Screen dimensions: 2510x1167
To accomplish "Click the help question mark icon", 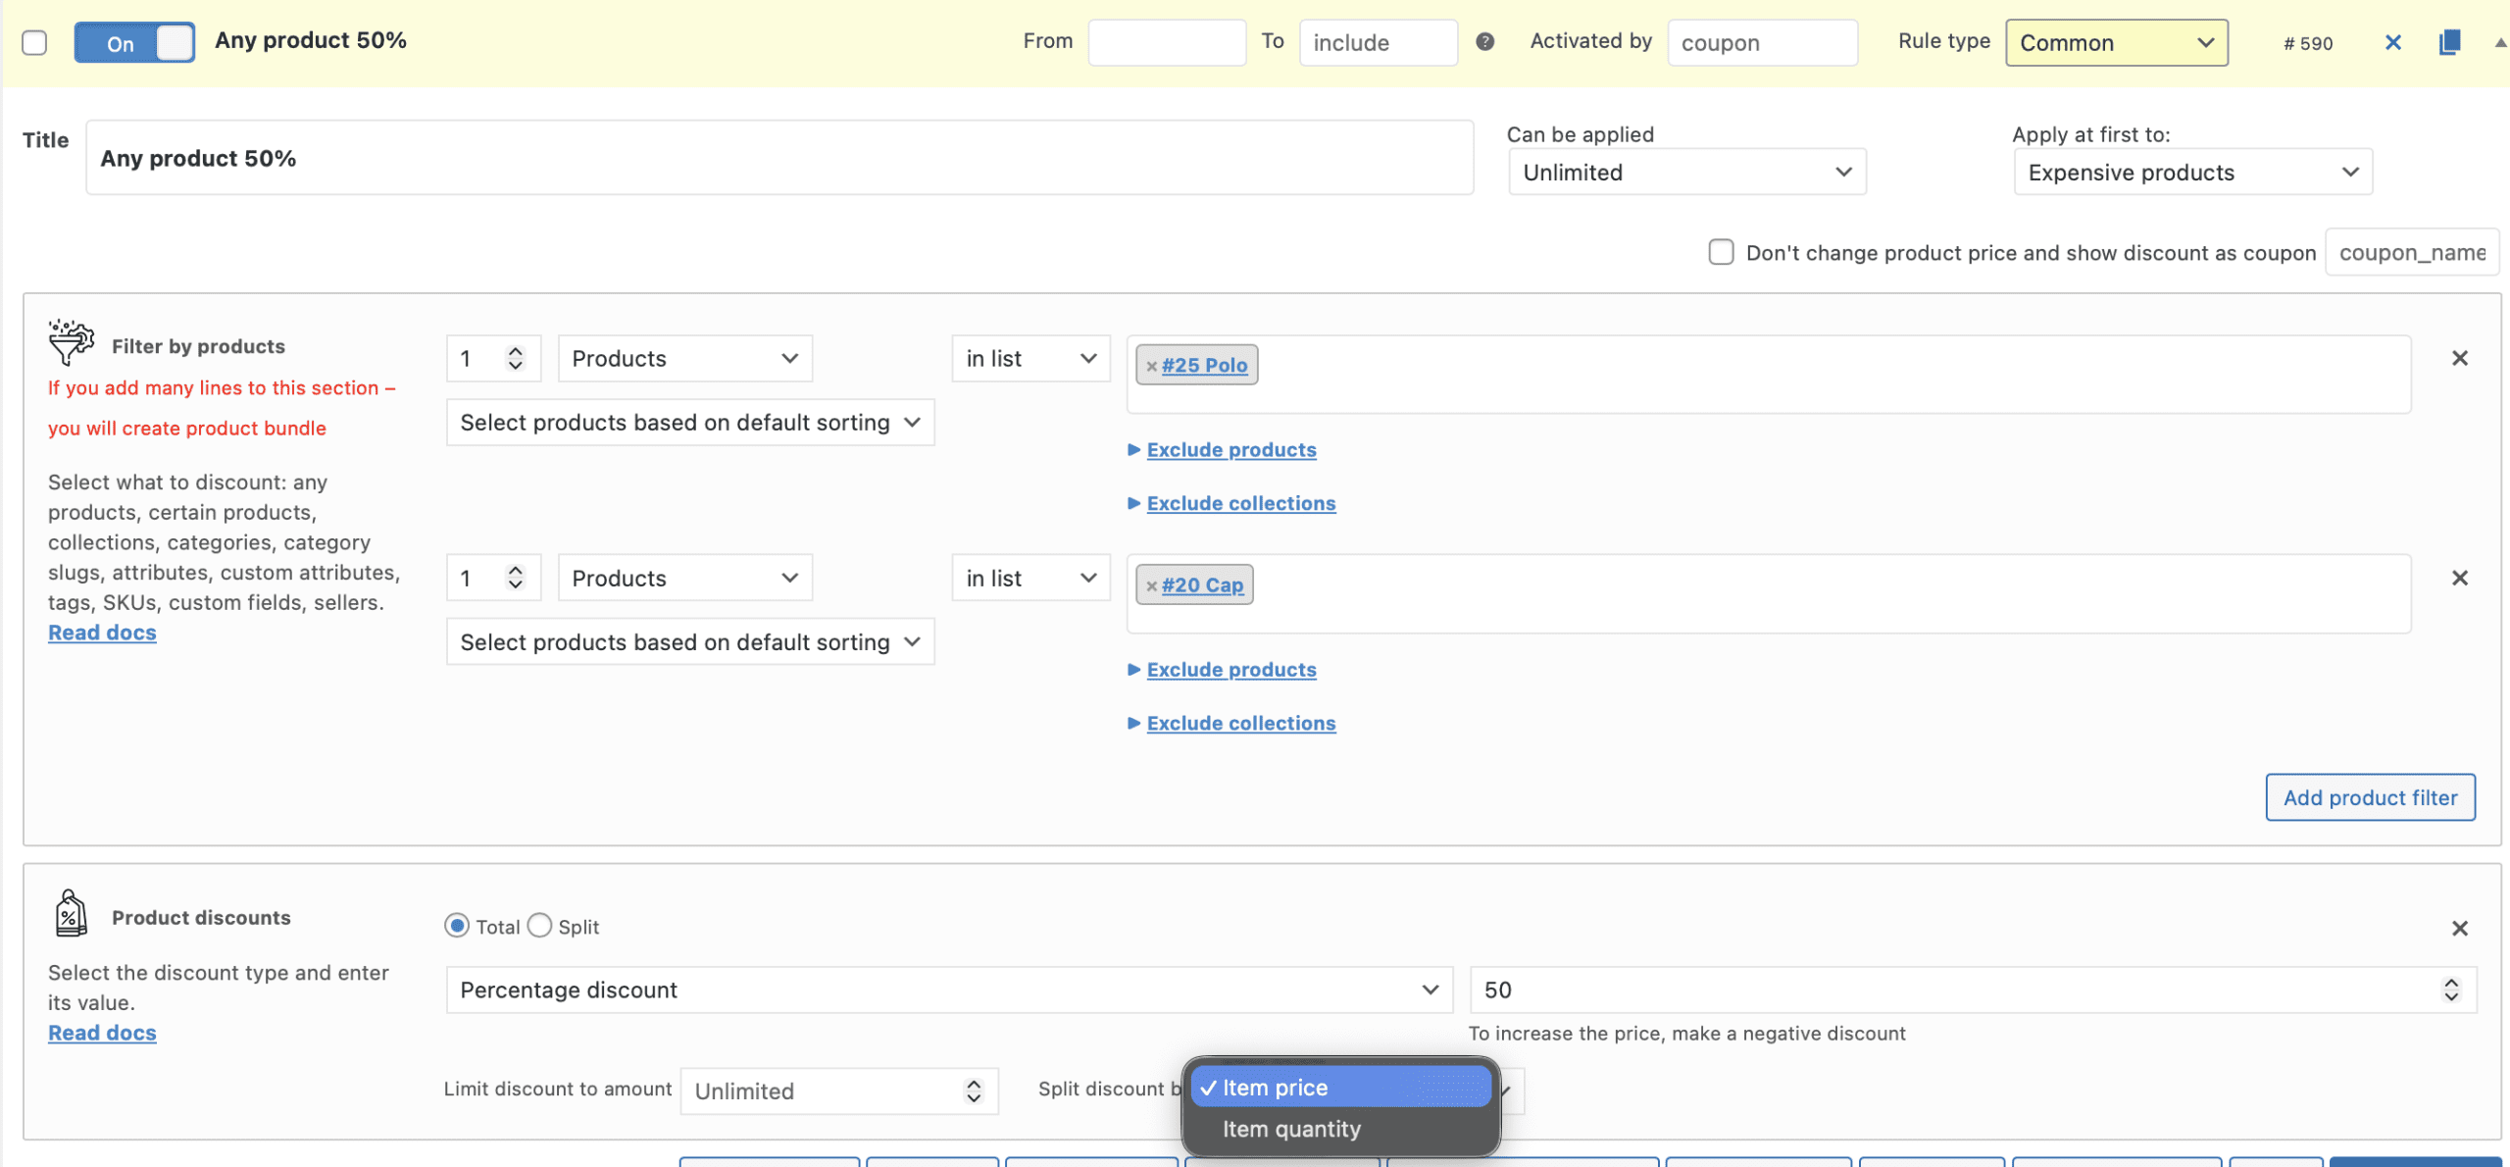I will [x=1484, y=41].
